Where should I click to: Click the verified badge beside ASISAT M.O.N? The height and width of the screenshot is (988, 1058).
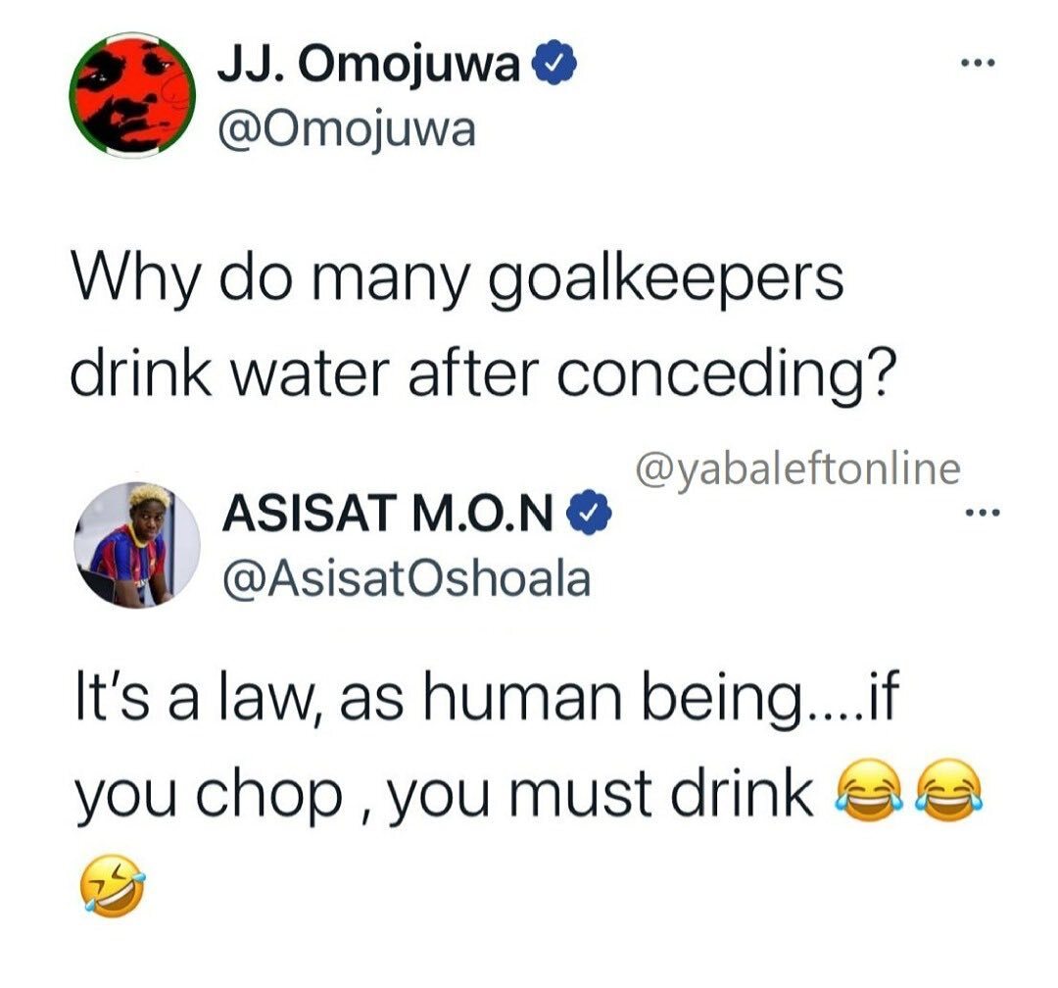(x=590, y=513)
